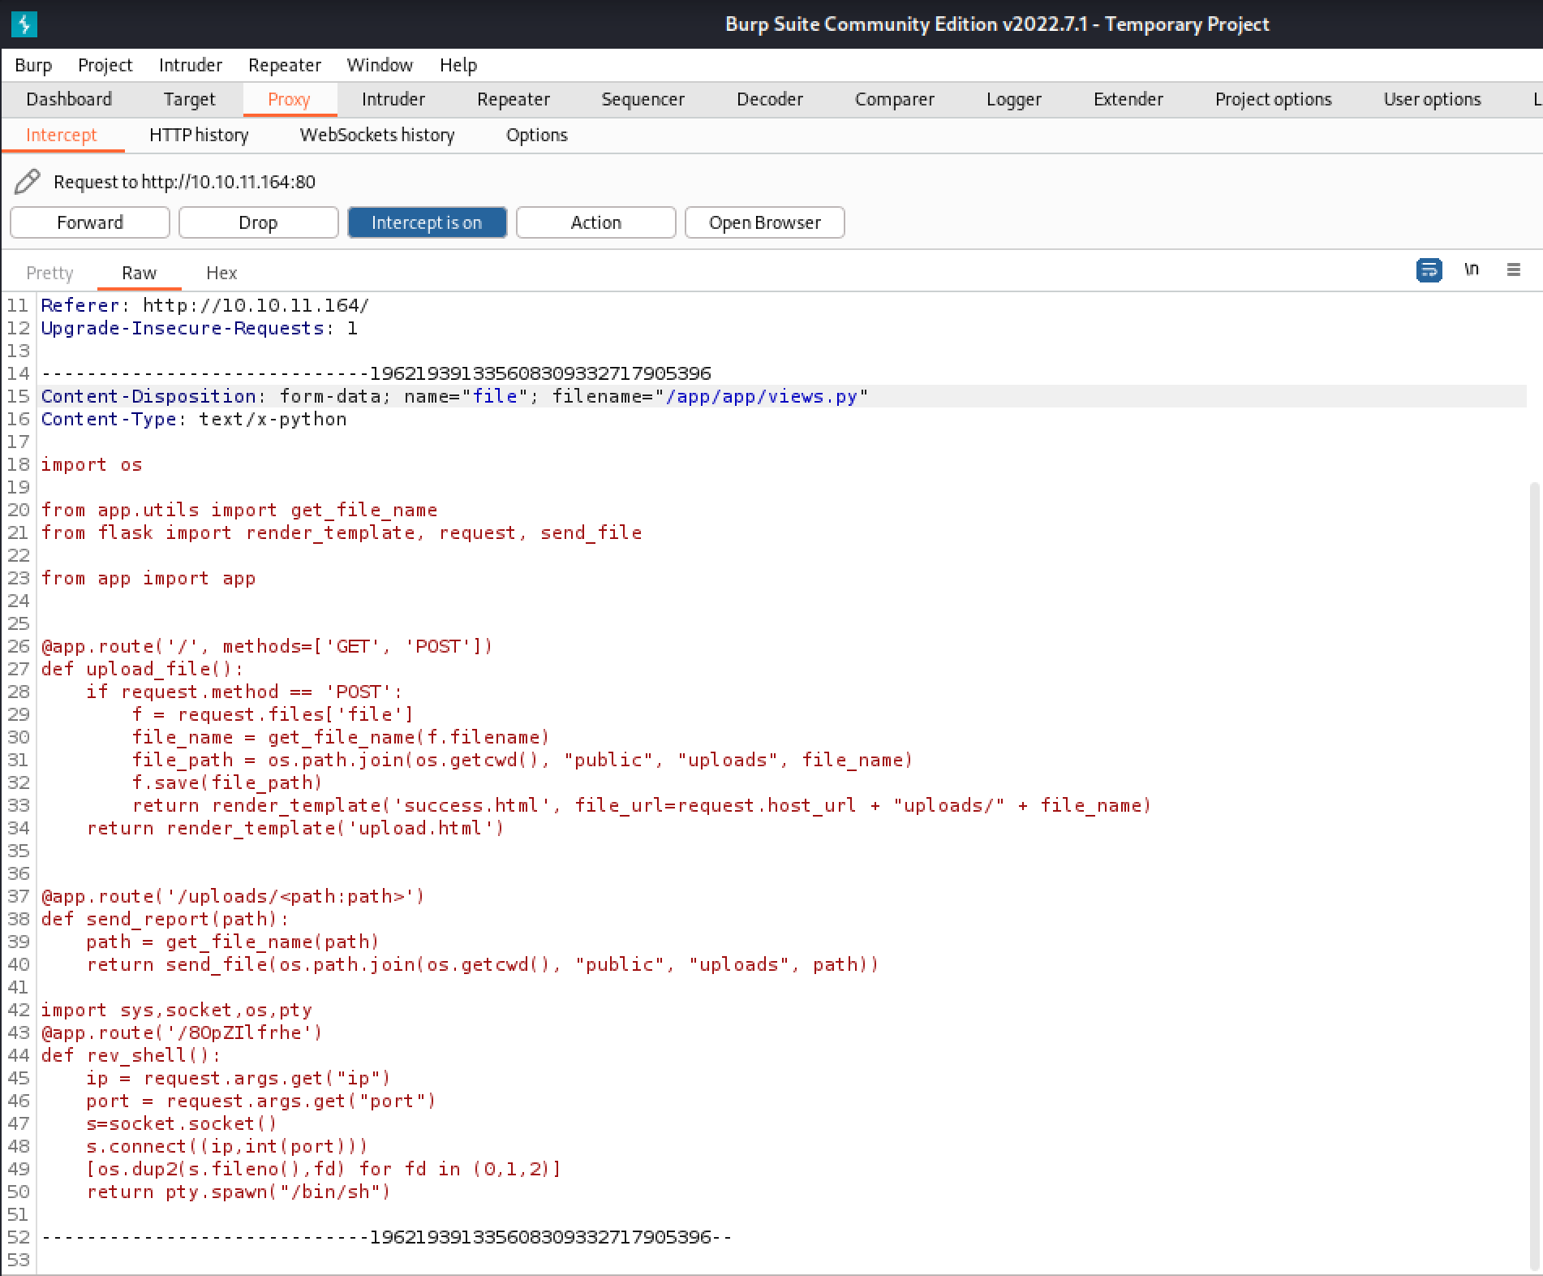The height and width of the screenshot is (1276, 1543).
Task: Toggle the \n show non-printable characters icon
Action: coord(1471,269)
